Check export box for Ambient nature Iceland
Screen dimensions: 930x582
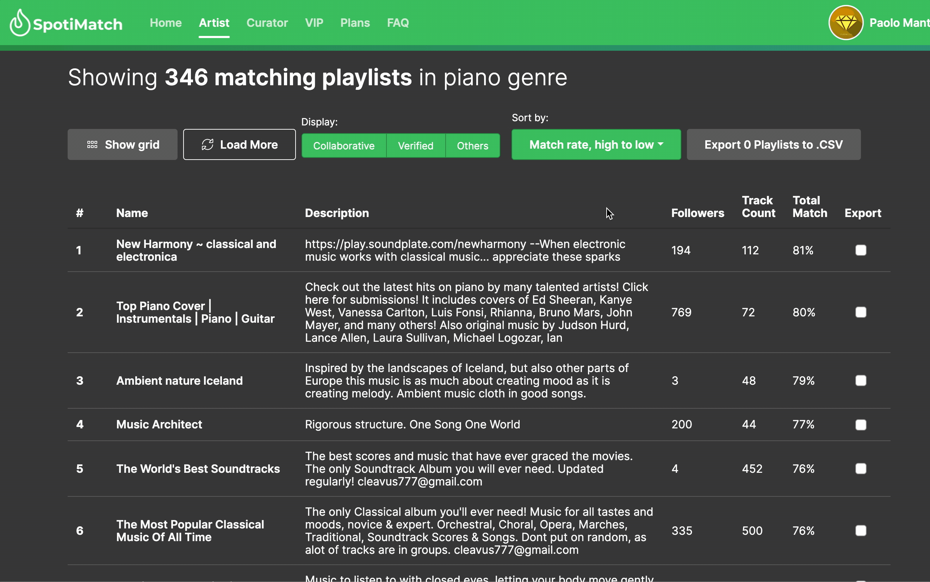[860, 381]
